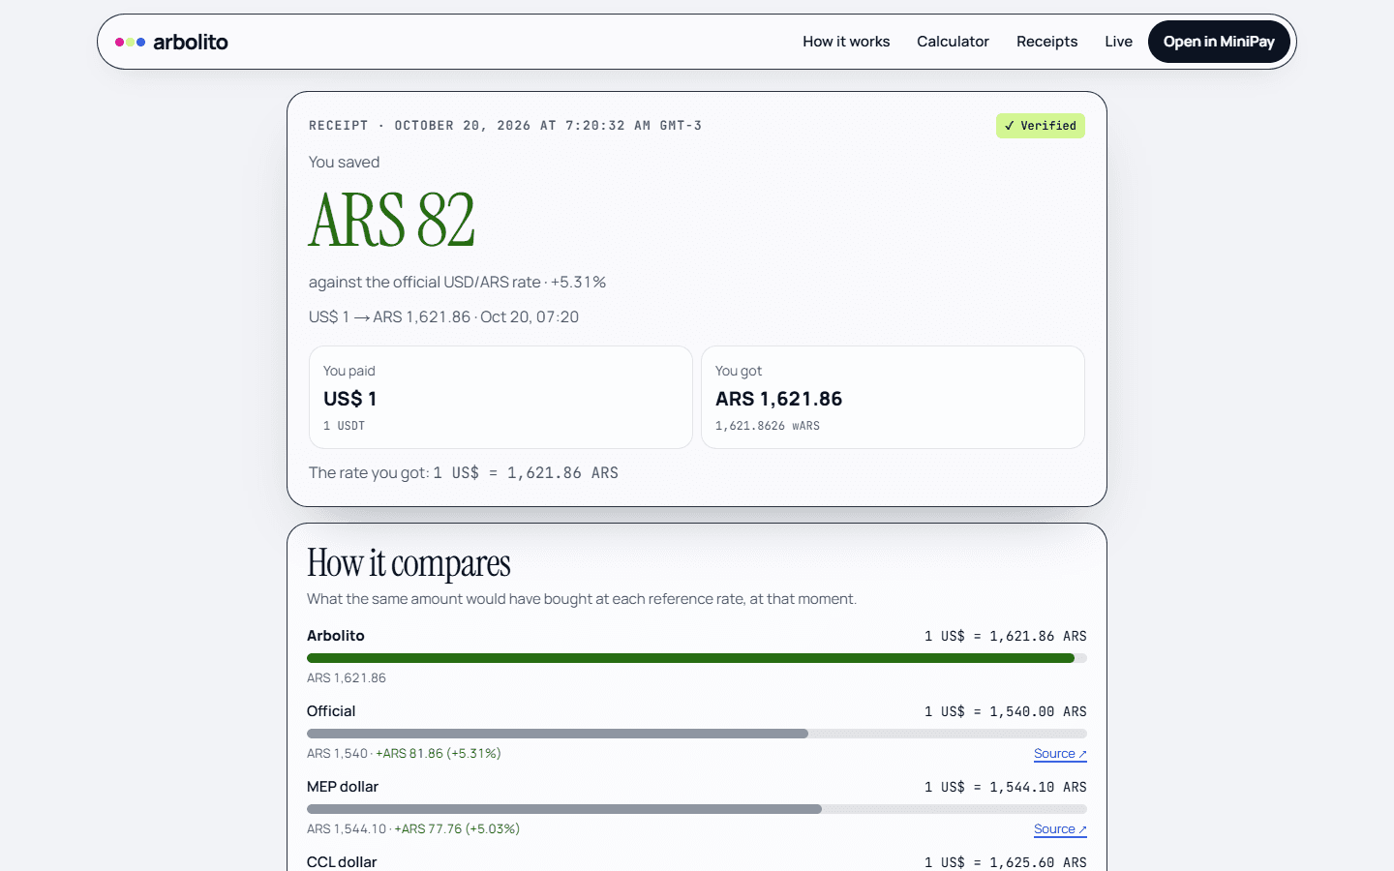This screenshot has height=871, width=1394.
Task: Click the 'You saved' label
Action: [344, 162]
